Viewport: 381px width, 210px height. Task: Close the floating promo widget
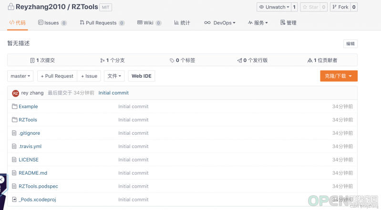(x=1, y=180)
